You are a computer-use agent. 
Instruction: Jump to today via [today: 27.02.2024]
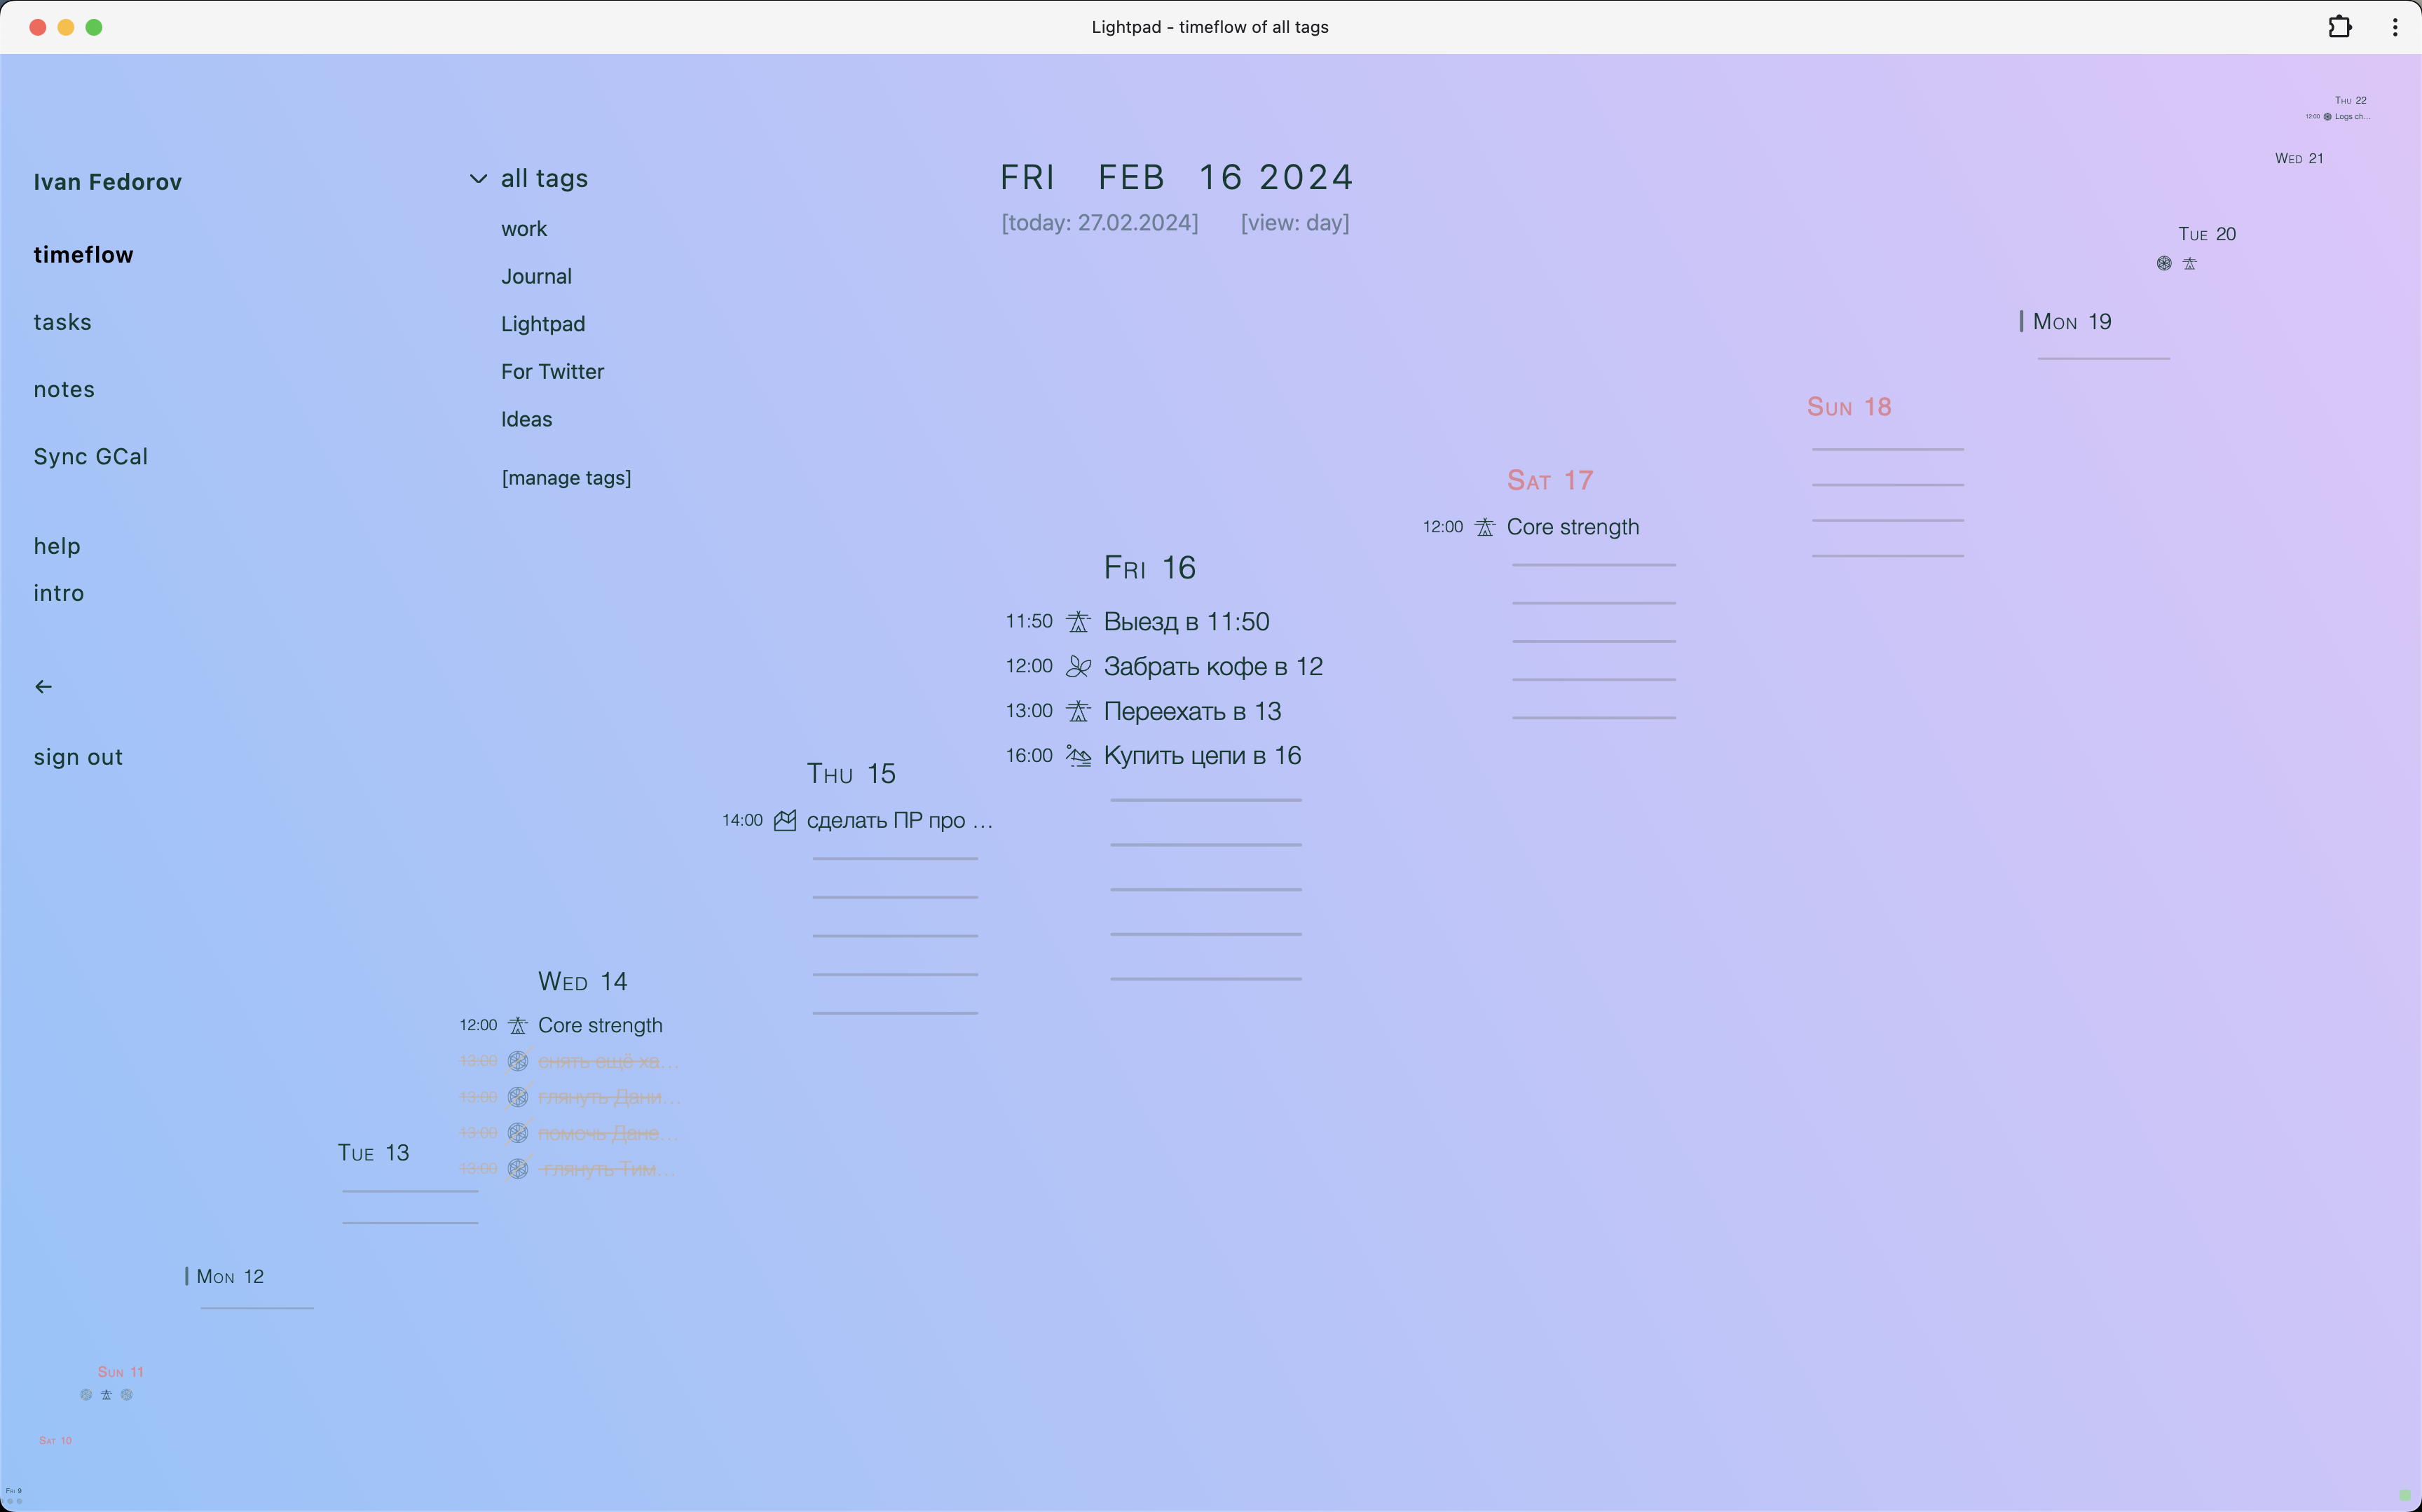(x=1100, y=223)
